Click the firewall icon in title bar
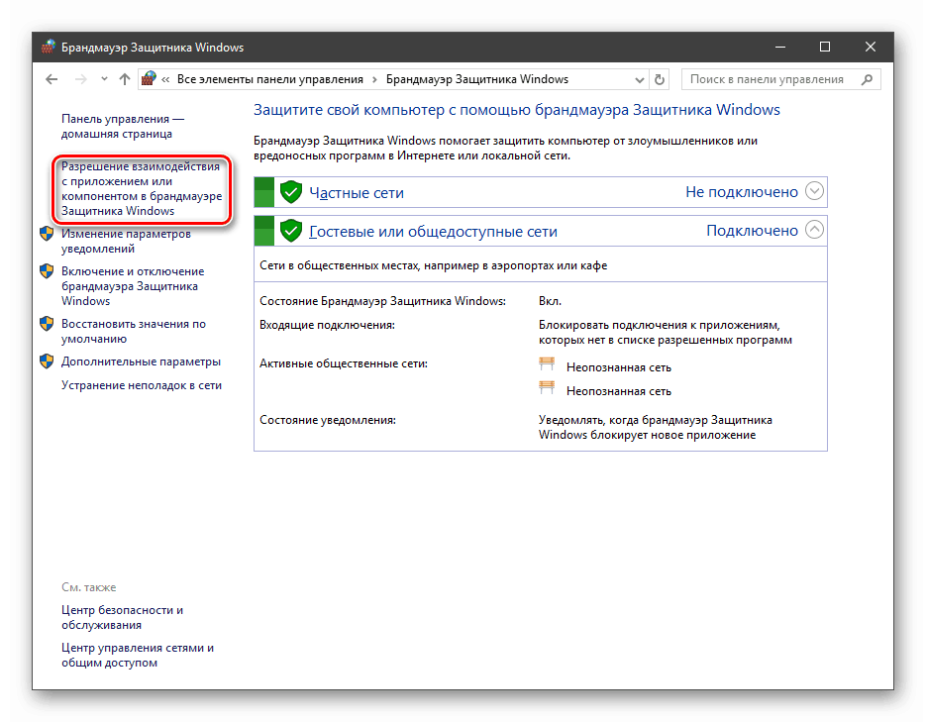This screenshot has height=722, width=926. tap(48, 48)
